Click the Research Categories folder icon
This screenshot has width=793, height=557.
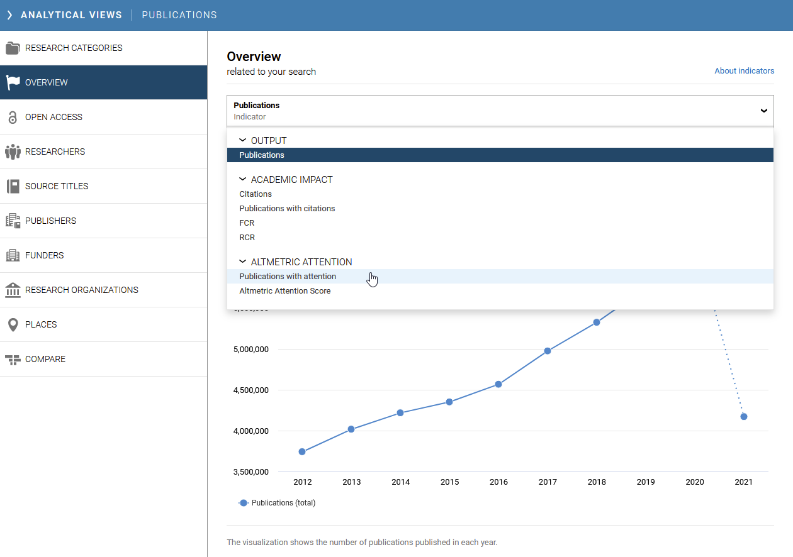13,48
